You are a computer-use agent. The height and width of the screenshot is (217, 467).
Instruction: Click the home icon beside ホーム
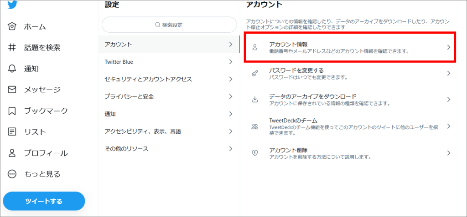pyautogui.click(x=12, y=26)
